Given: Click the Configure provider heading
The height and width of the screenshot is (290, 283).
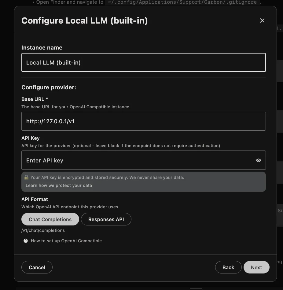Looking at the screenshot, I should tap(49, 87).
